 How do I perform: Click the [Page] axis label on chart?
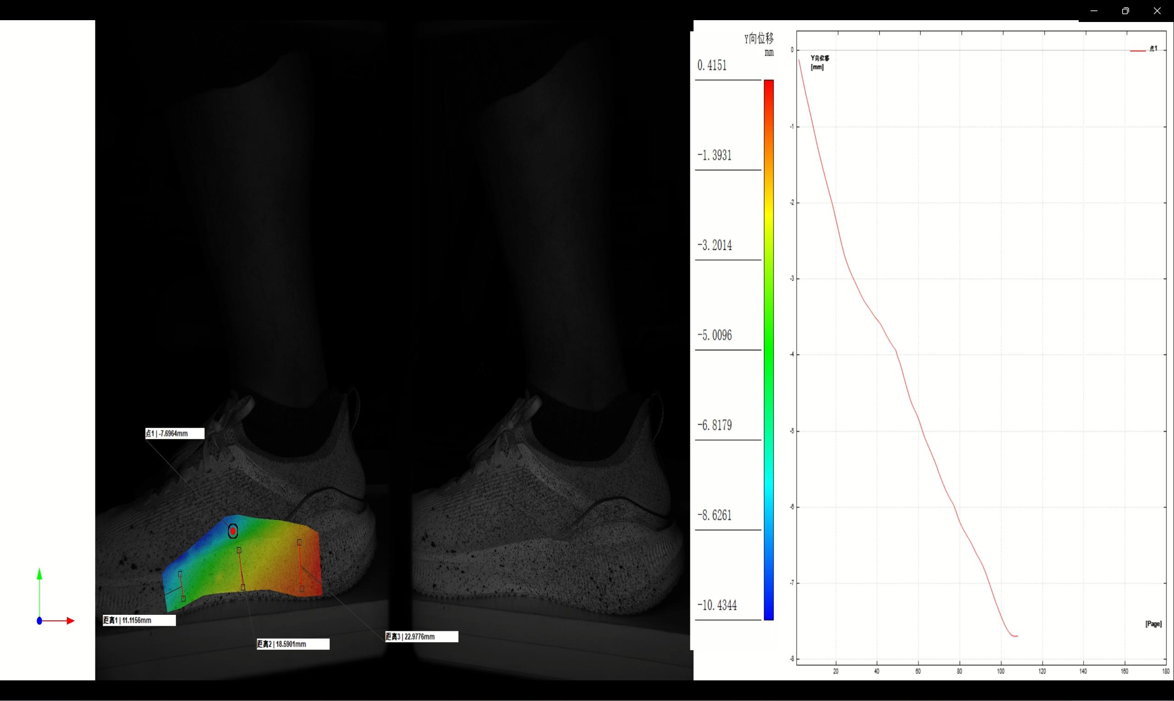pyautogui.click(x=1153, y=624)
